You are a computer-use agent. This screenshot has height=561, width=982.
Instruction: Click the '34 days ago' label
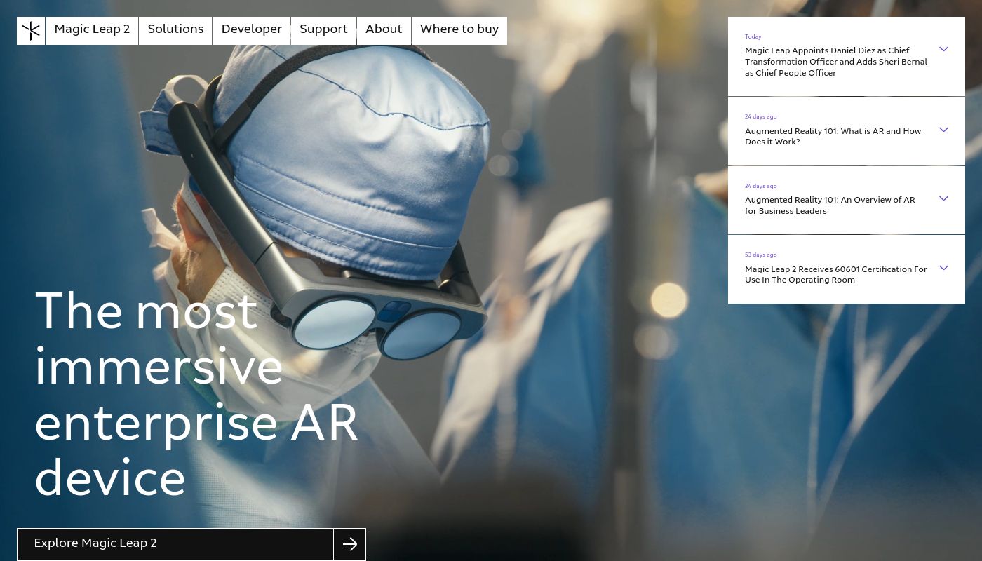760,186
